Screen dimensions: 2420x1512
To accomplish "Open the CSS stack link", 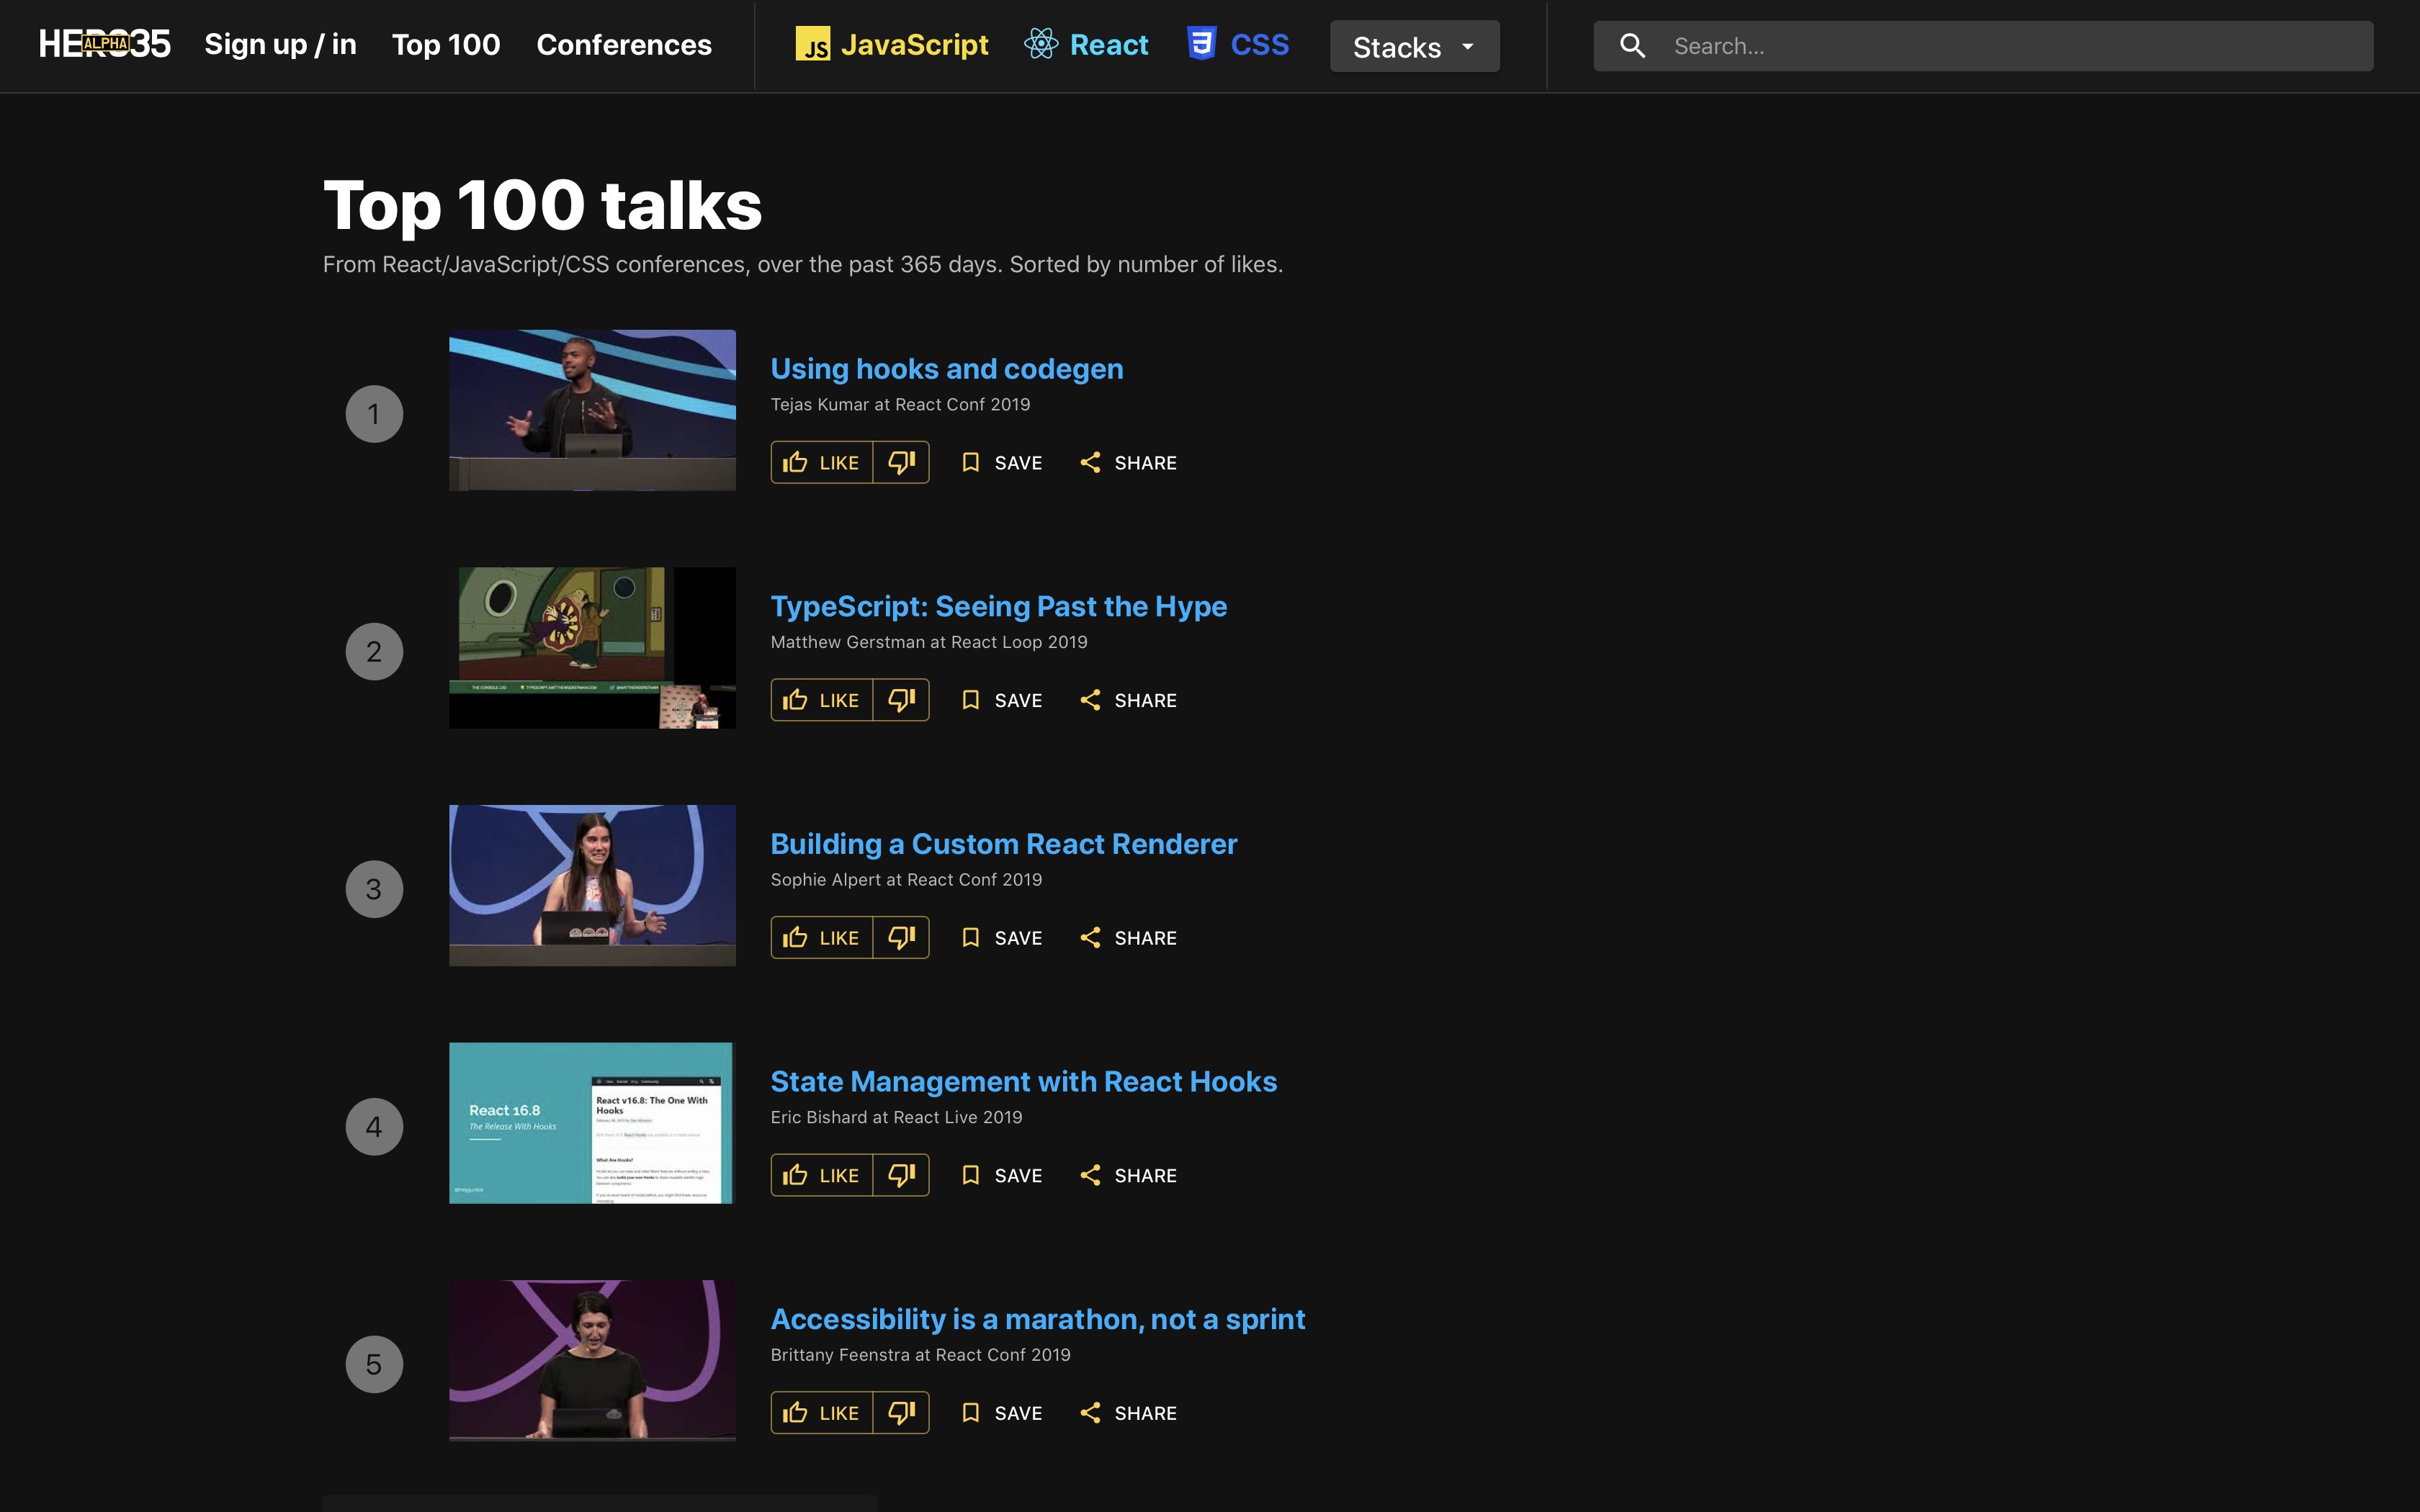I will click(1238, 44).
